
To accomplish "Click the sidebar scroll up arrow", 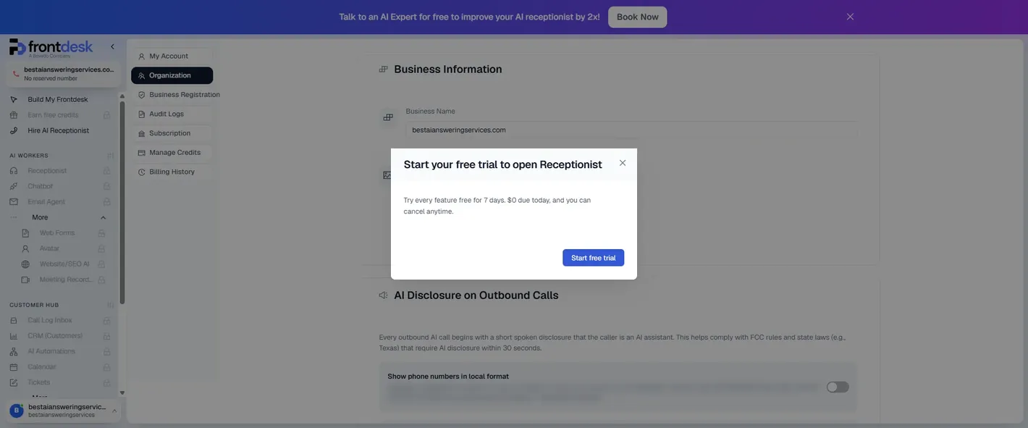I will point(122,96).
